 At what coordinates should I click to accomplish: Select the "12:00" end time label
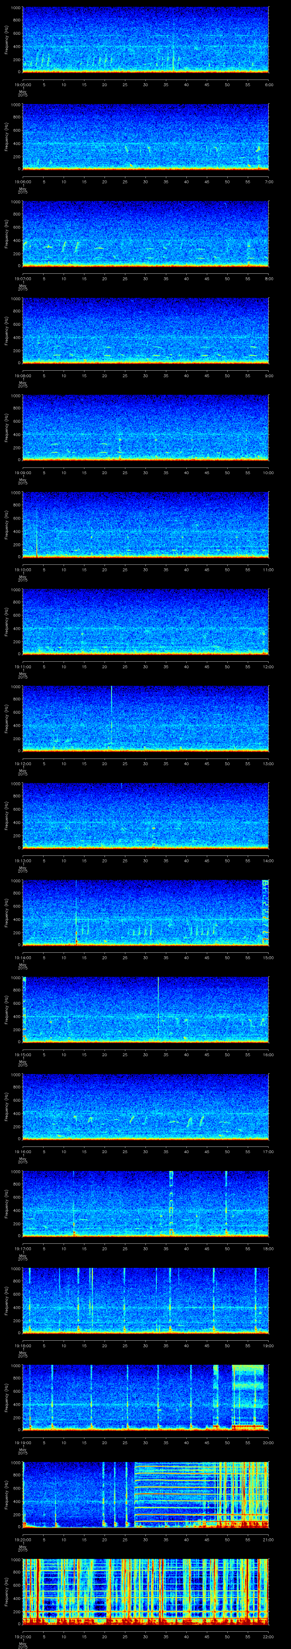click(268, 666)
